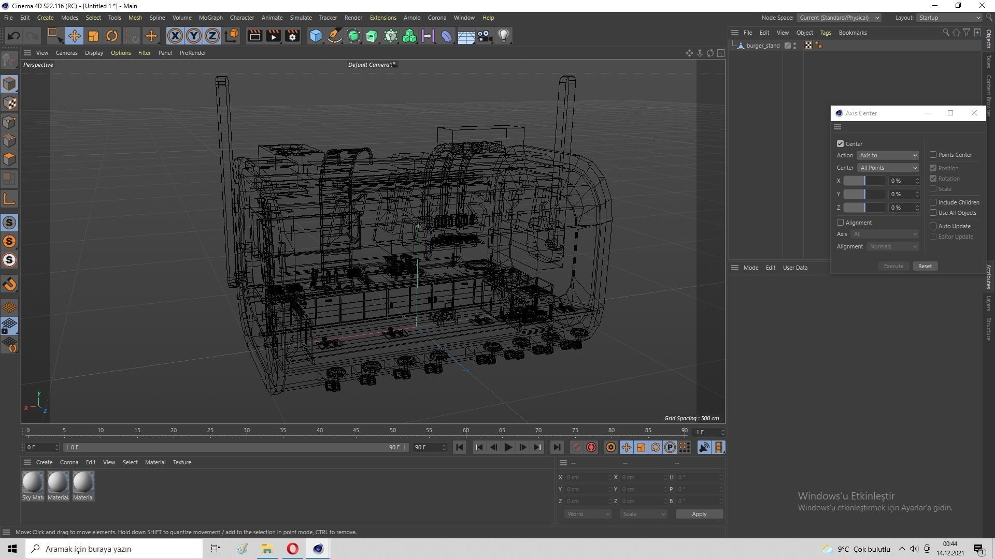Adjust the X percentage slider
The image size is (995, 559).
coord(864,181)
